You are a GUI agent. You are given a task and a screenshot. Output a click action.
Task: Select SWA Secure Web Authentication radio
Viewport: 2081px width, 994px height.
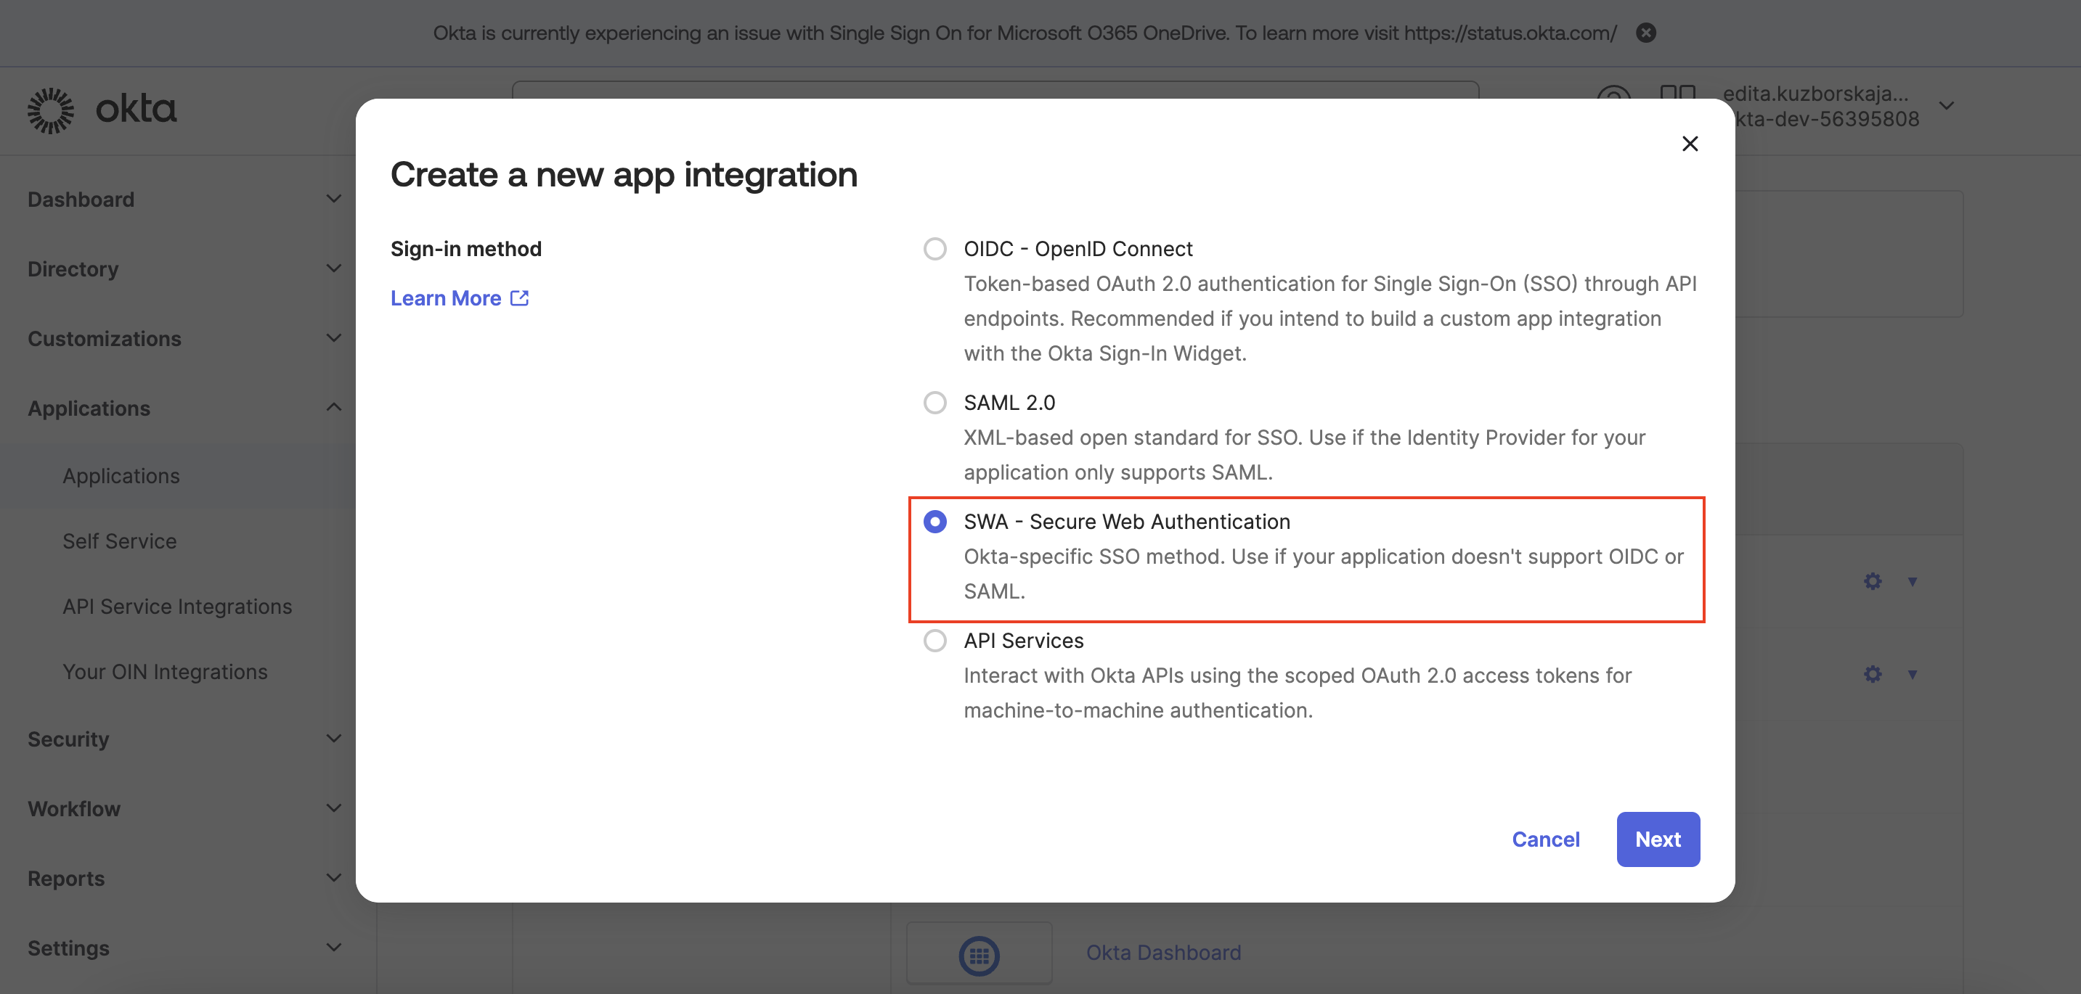pos(934,522)
